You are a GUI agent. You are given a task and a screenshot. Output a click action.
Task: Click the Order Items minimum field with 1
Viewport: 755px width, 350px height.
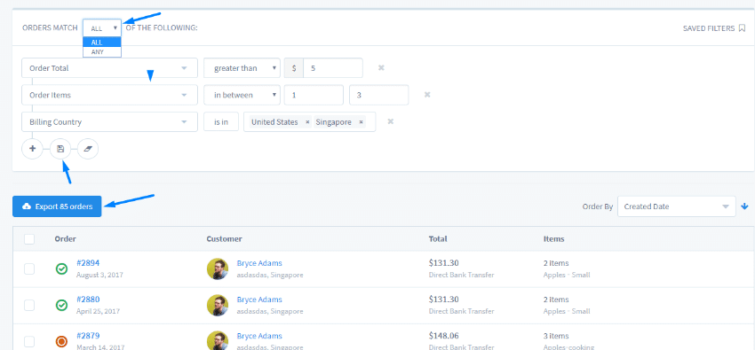tap(314, 95)
